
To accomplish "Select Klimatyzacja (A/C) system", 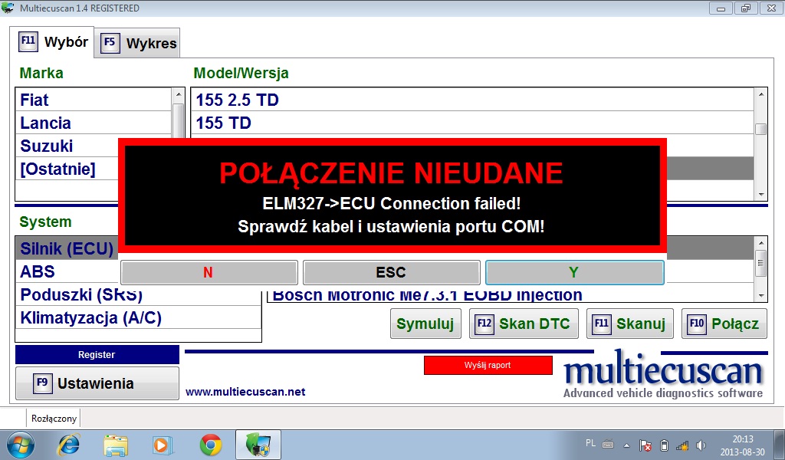I will 138,317.
